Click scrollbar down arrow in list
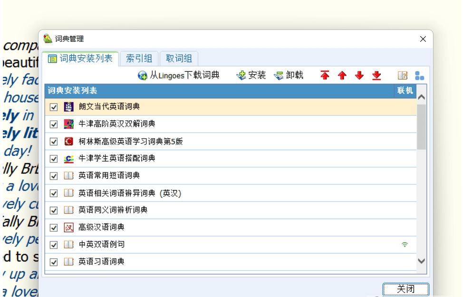Screen dimensions: 463x297 click(421, 261)
